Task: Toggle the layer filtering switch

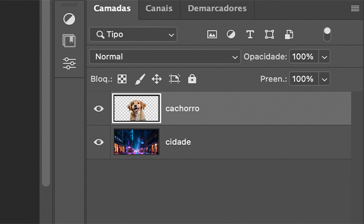Action: (327, 34)
